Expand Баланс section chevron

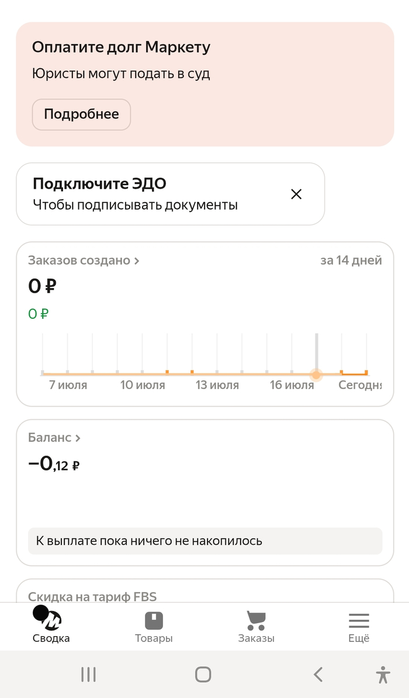tap(78, 439)
